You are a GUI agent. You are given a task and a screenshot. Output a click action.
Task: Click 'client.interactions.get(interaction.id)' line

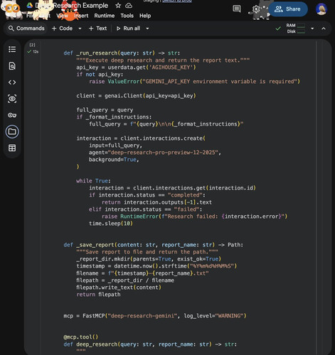point(172,188)
